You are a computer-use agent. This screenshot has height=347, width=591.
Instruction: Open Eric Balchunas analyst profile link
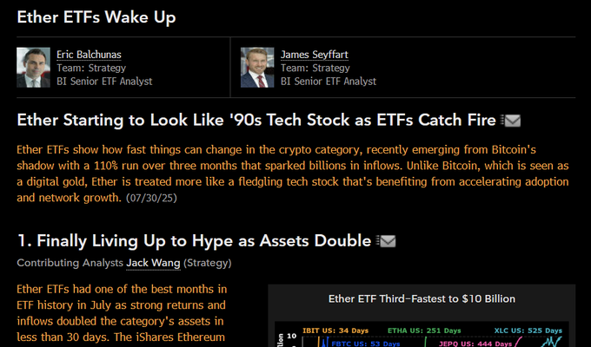pos(89,55)
